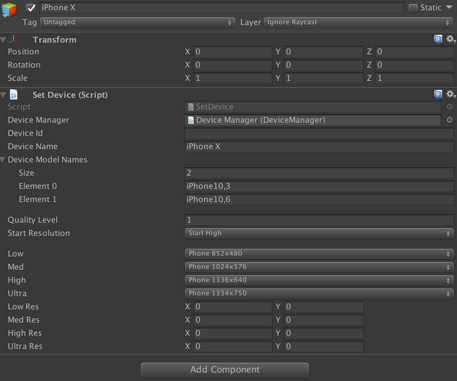457x381 pixels.
Task: Open the Ultra resolution dropdown
Action: pos(319,294)
